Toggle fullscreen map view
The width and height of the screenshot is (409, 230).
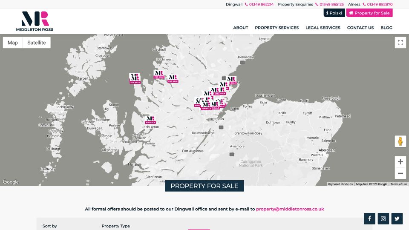[x=400, y=43]
